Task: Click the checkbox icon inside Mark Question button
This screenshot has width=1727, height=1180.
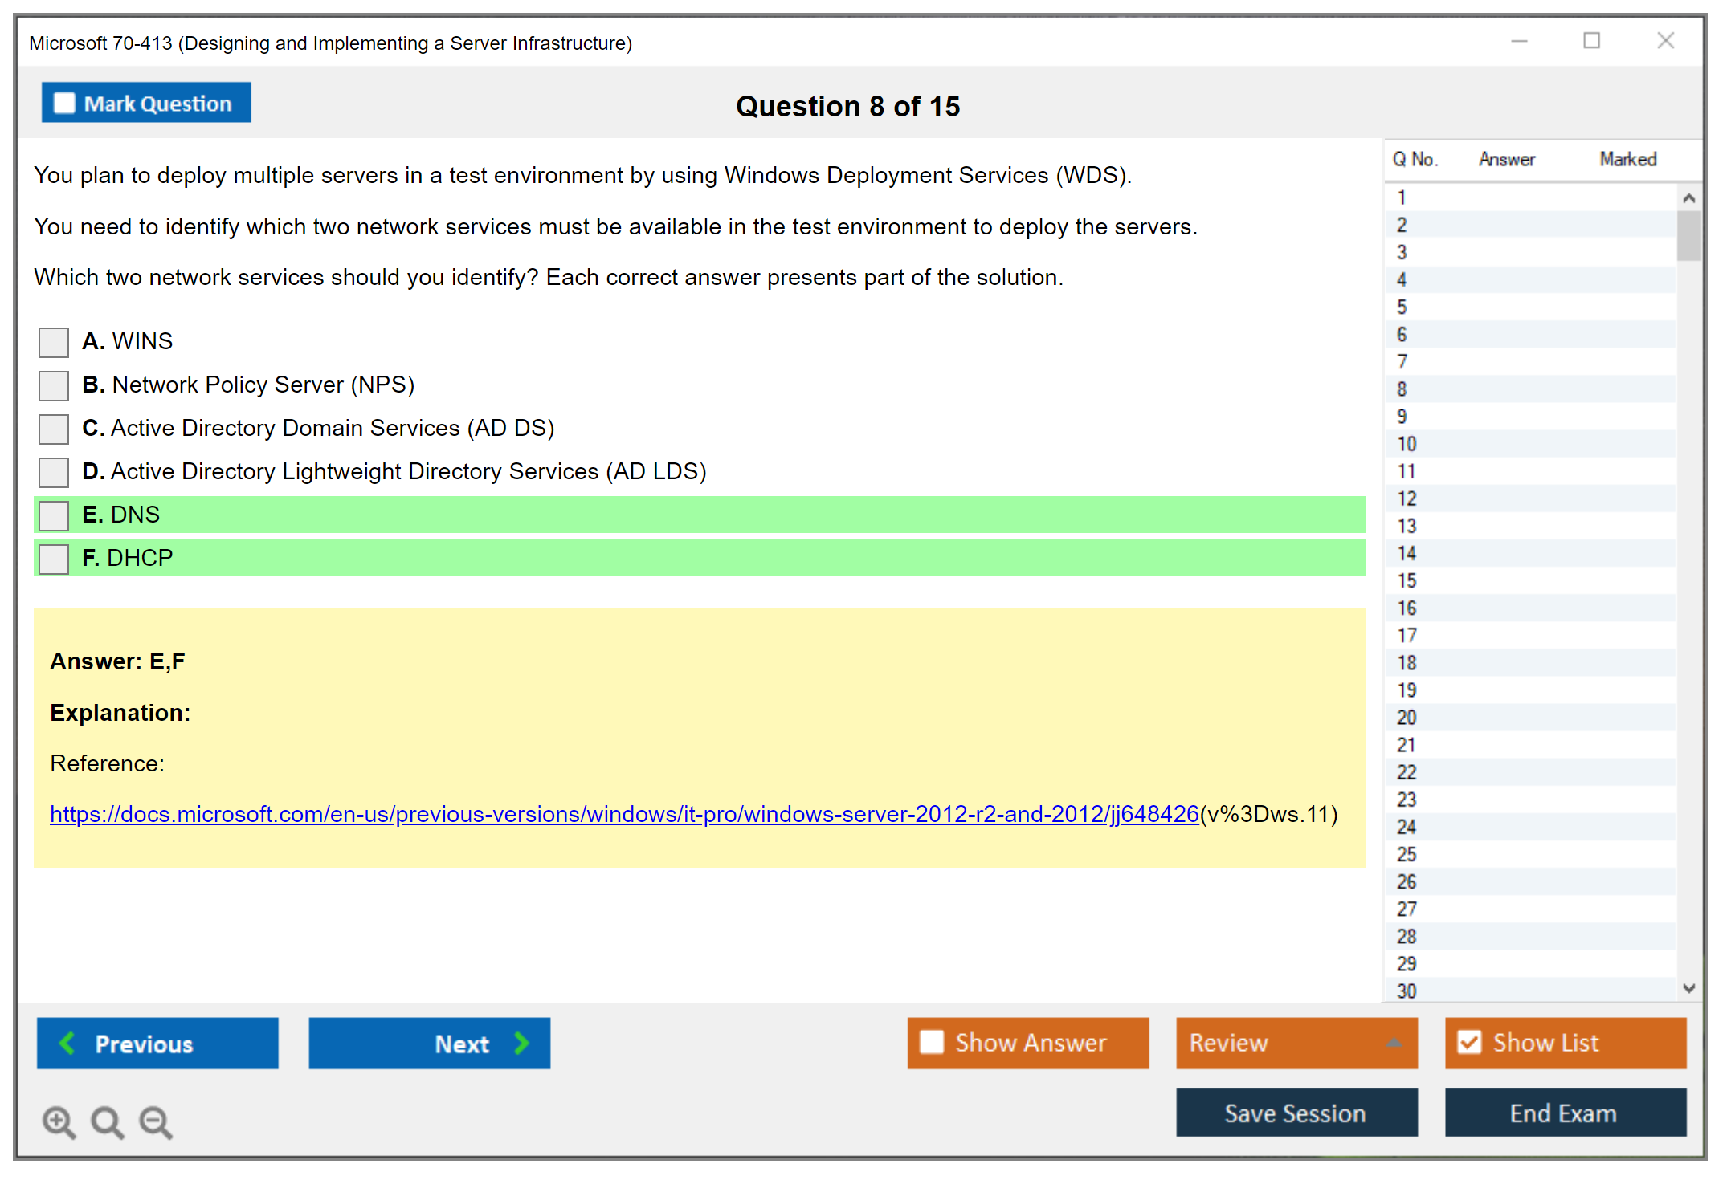Action: tap(63, 102)
